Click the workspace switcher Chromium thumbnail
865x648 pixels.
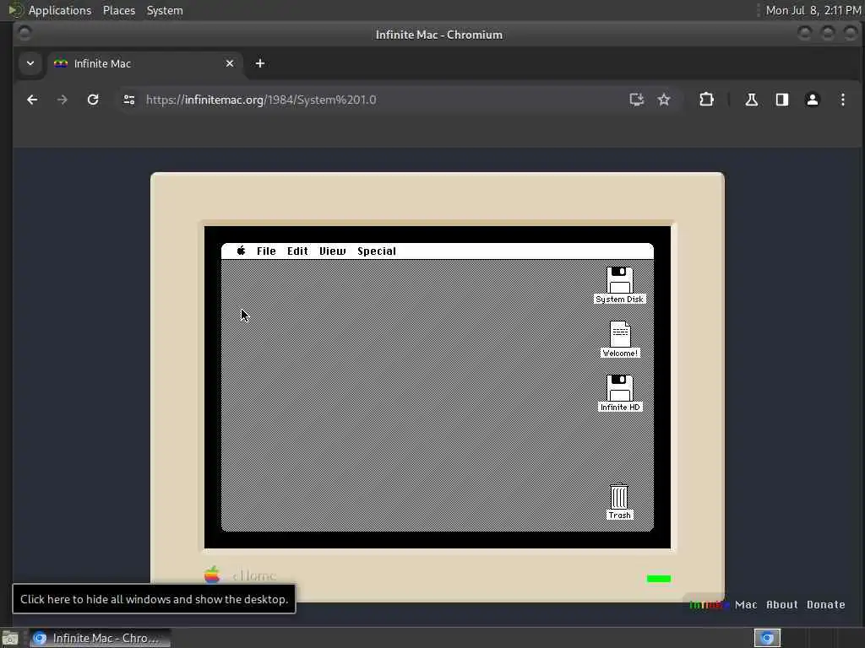coord(767,638)
